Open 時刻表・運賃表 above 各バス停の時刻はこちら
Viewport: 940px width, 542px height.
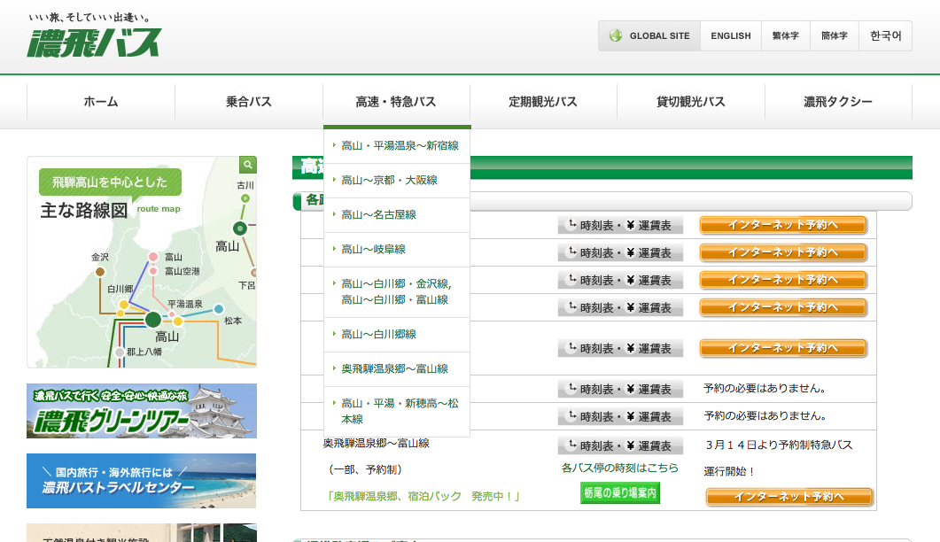pos(620,445)
